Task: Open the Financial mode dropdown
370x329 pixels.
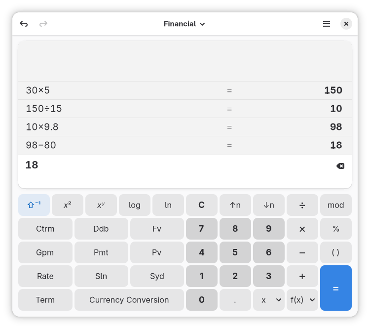Action: point(185,24)
